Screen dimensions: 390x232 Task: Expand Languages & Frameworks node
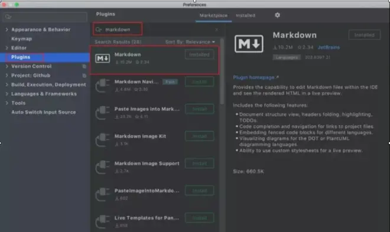(6, 94)
